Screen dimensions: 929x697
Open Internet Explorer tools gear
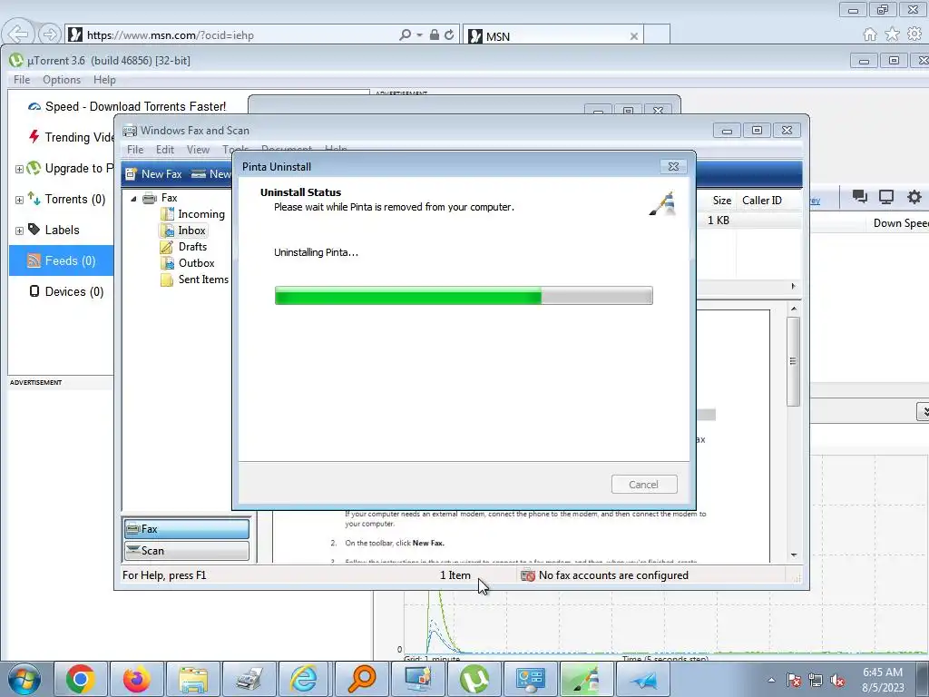(x=915, y=34)
